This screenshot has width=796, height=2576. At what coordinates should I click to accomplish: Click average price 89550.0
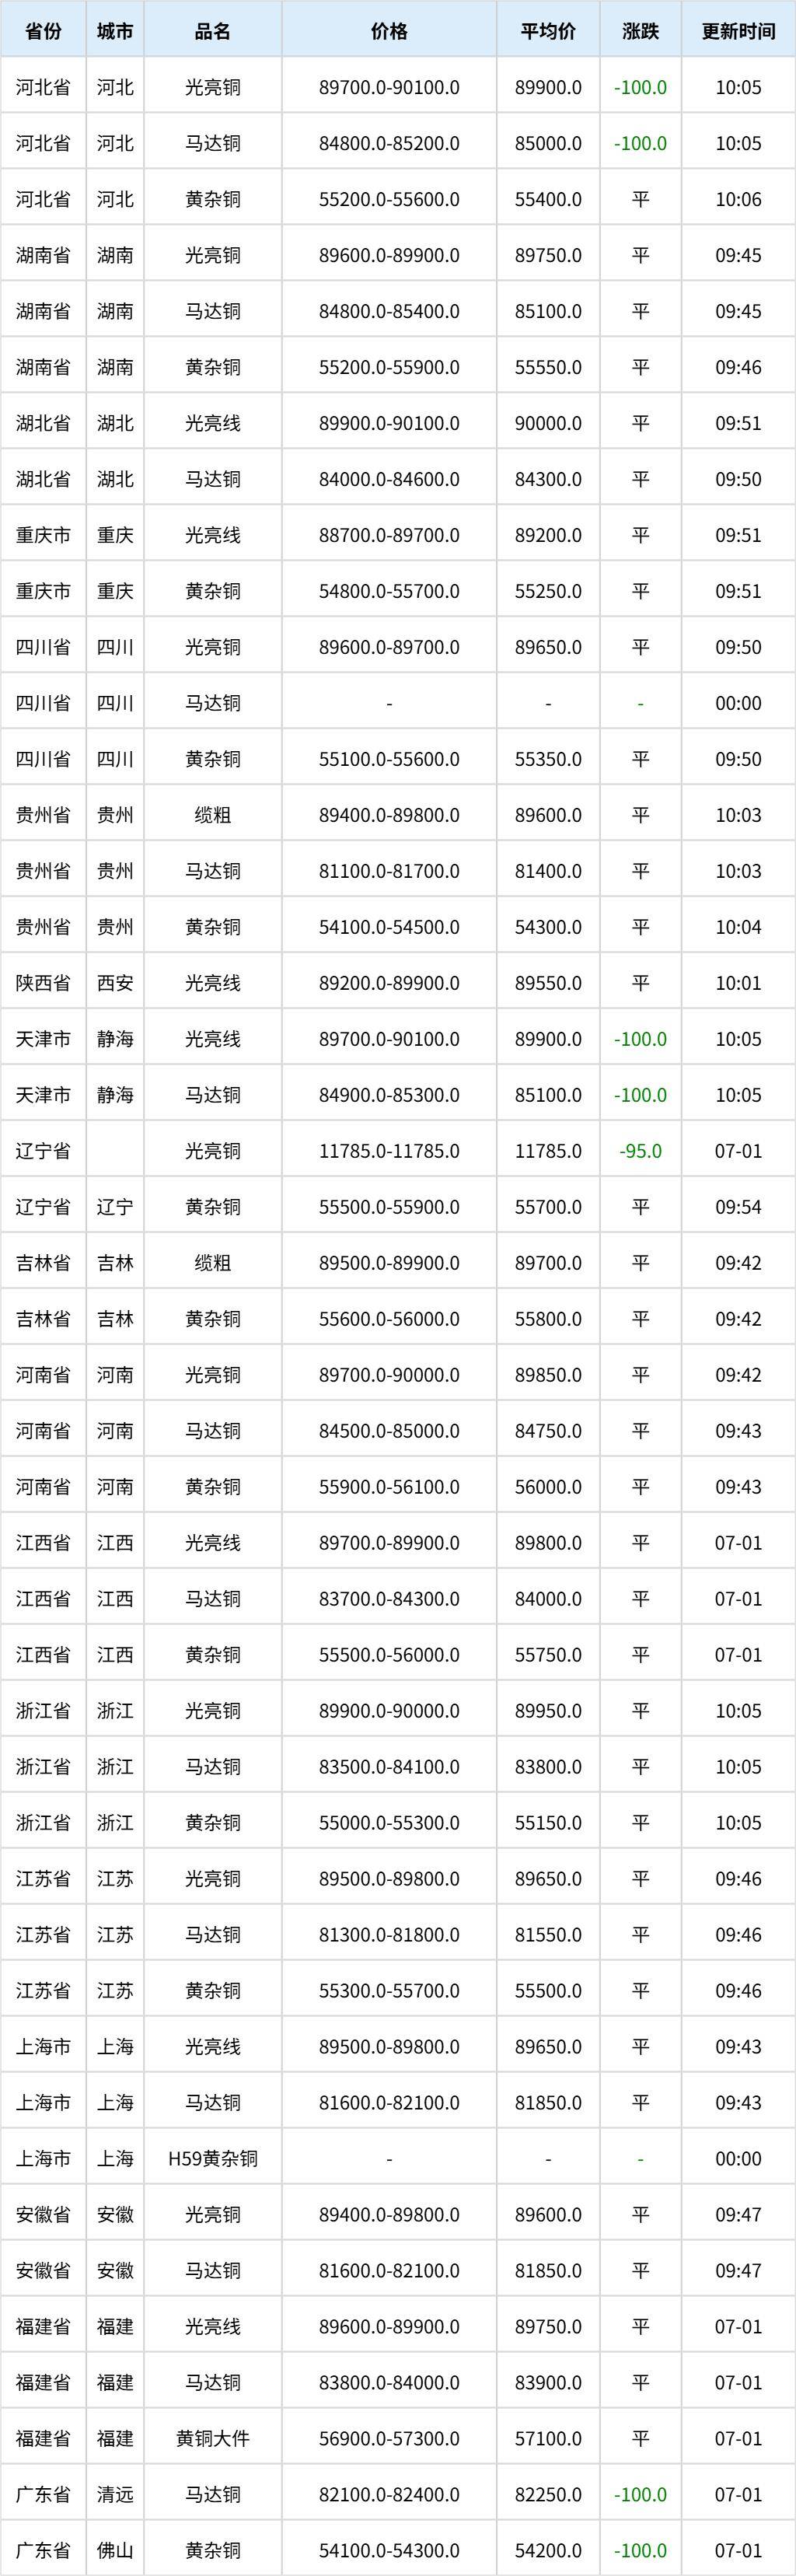click(548, 983)
